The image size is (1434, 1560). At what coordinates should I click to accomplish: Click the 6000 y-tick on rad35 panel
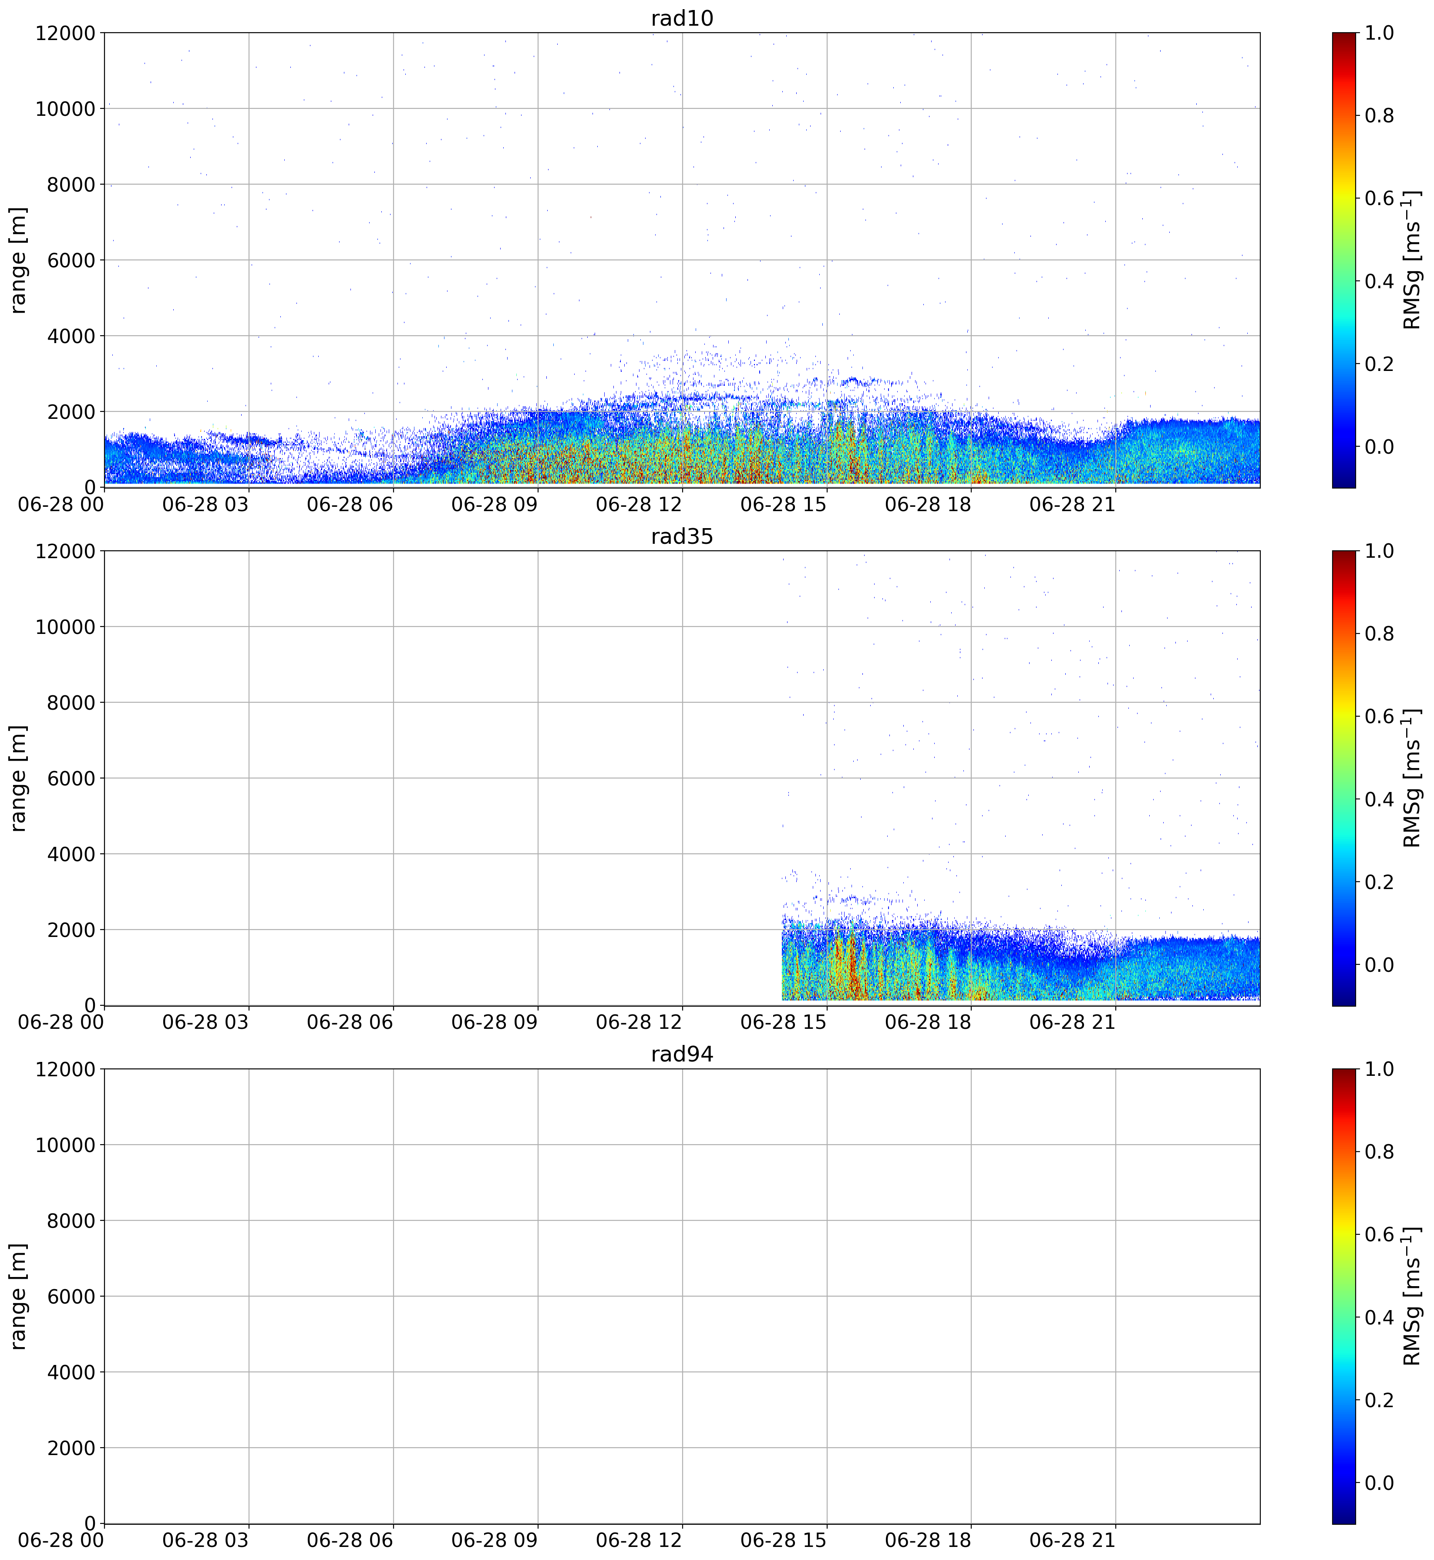click(x=71, y=778)
